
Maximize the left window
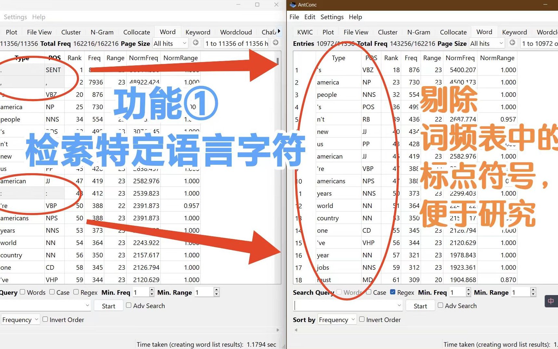(257, 5)
